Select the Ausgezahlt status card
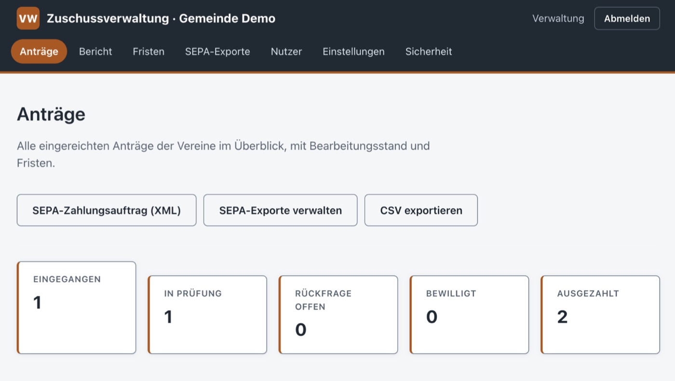The image size is (675, 381). (x=600, y=315)
